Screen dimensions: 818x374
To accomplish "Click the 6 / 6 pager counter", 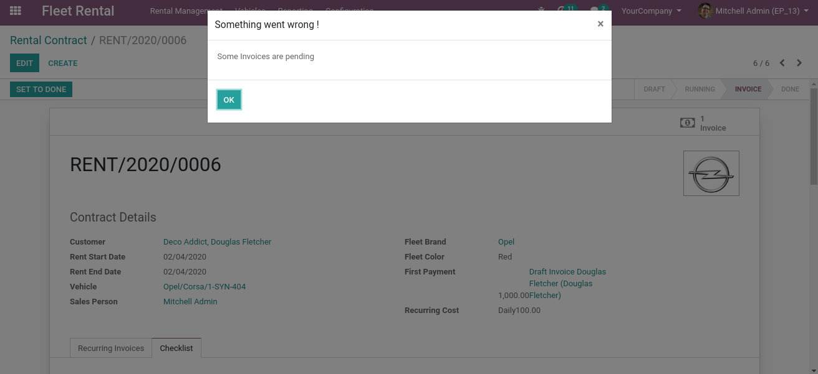I will [x=761, y=63].
